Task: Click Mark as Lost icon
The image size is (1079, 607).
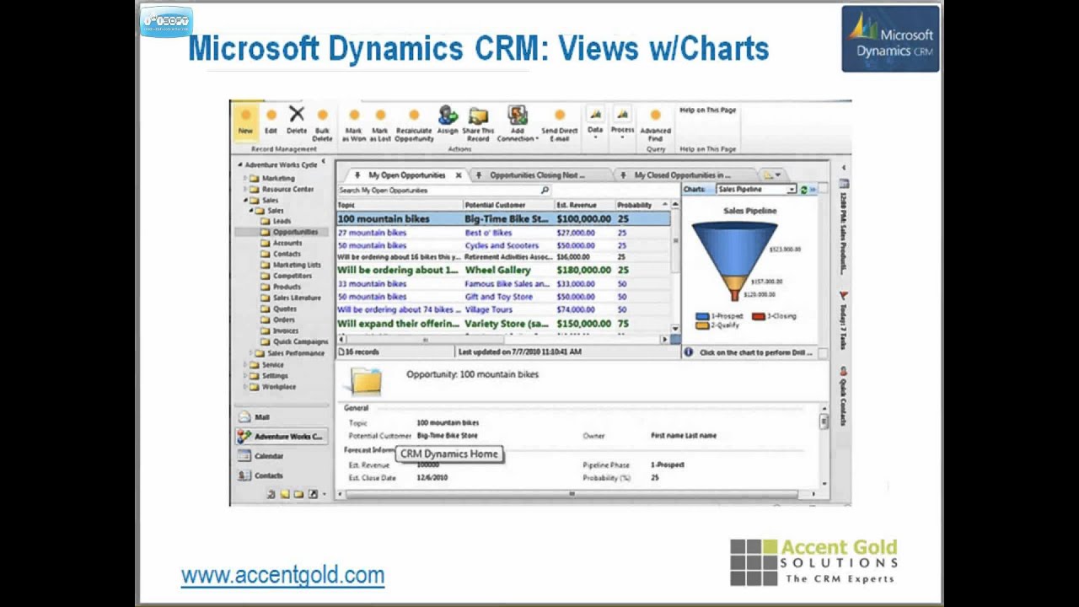Action: (x=380, y=115)
